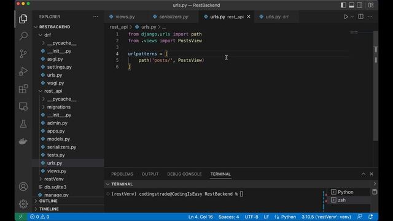Change encoding via UTF-8

tap(251, 217)
